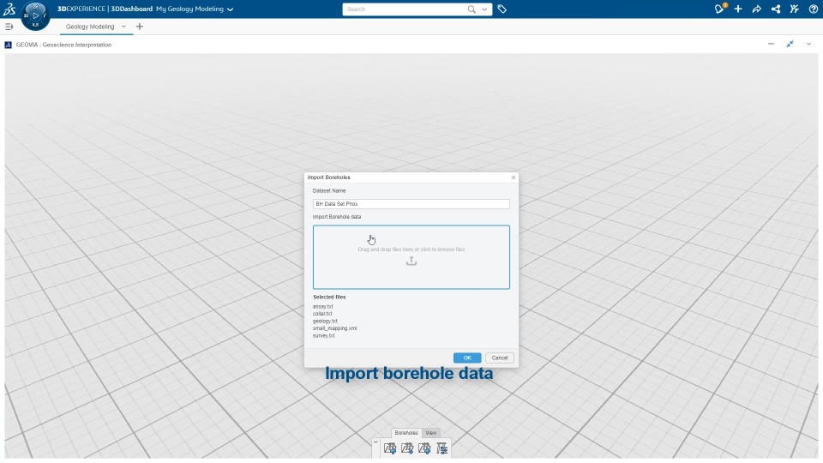Select survey.txt in selected files

pos(323,336)
